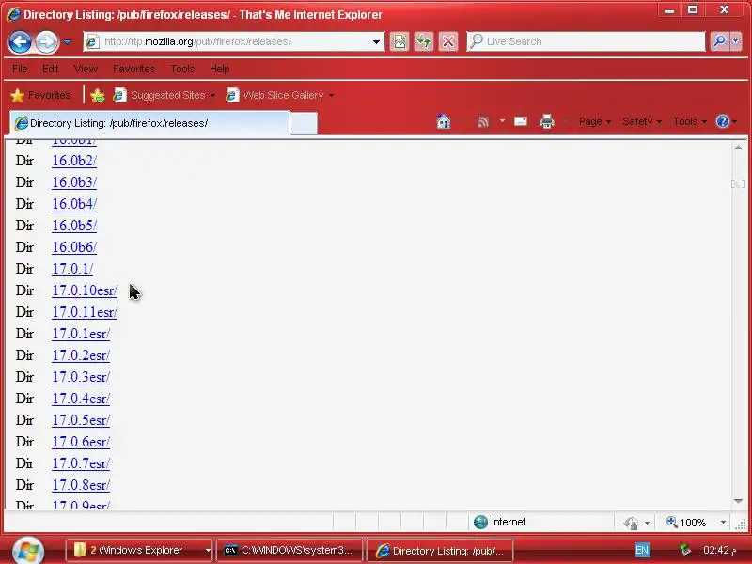The height and width of the screenshot is (564, 752).
Task: Open the 16.0b6/ directory link
Action: [x=74, y=247]
